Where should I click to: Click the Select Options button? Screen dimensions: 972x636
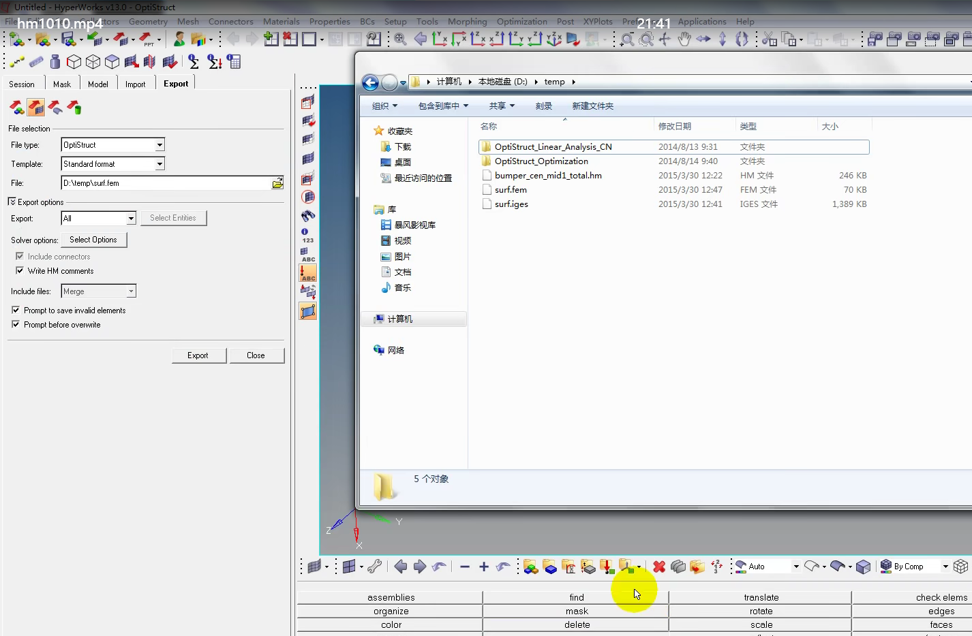pyautogui.click(x=93, y=239)
